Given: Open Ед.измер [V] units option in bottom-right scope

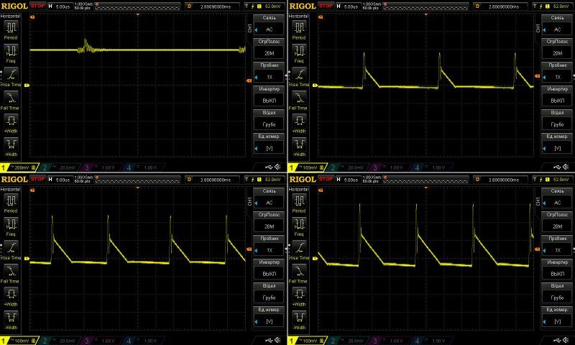Looking at the screenshot, I should click(556, 315).
